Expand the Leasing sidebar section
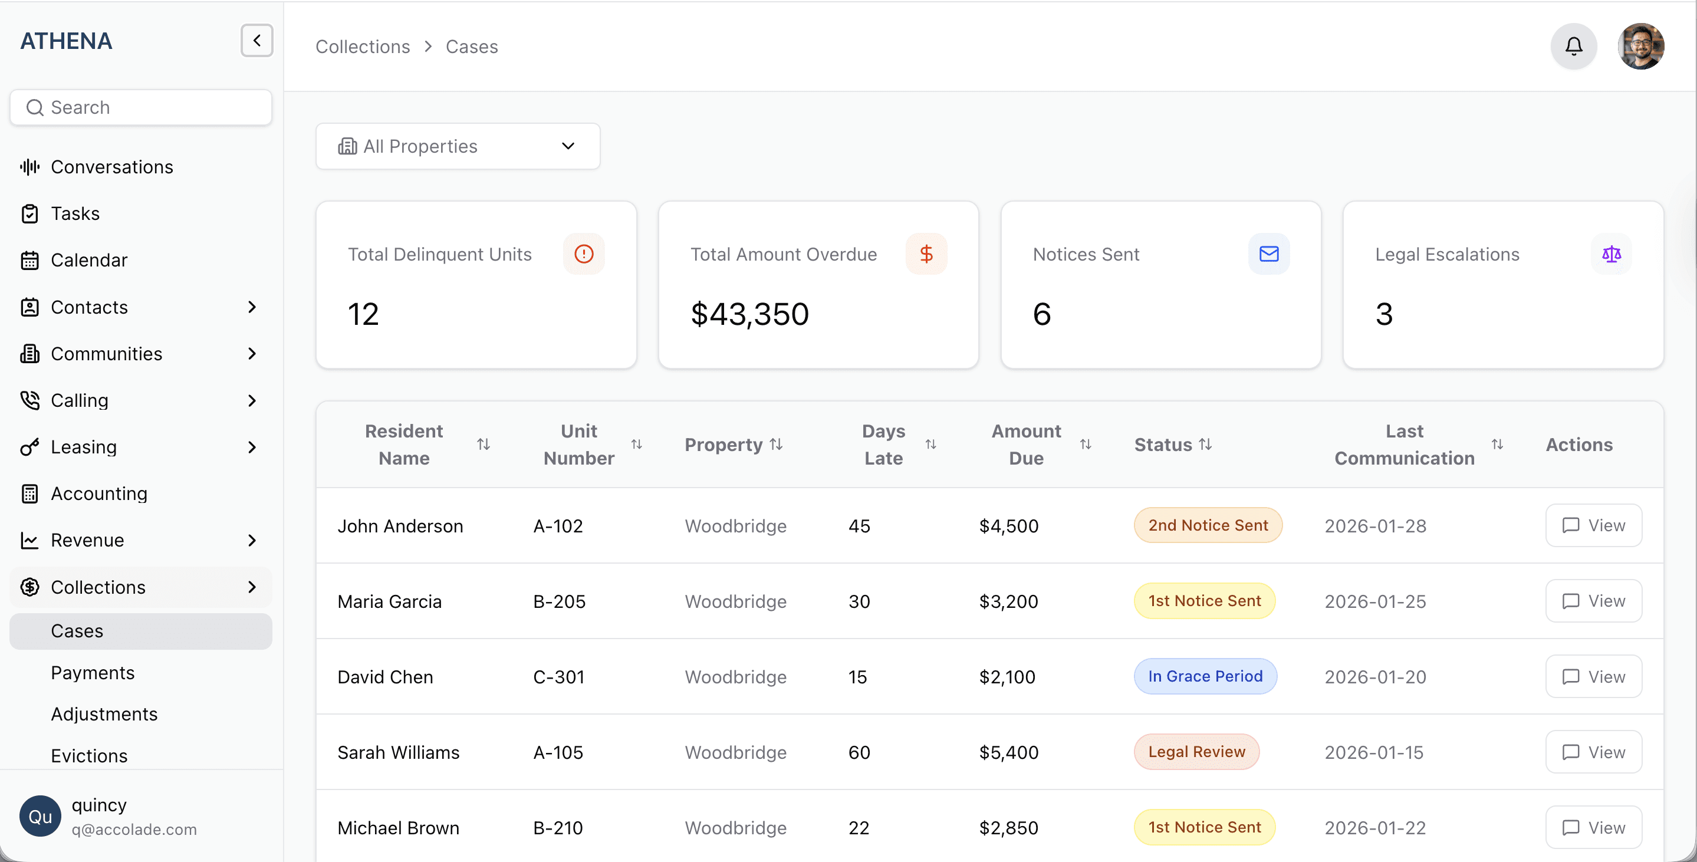Screen dimensions: 1697x862 point(252,447)
